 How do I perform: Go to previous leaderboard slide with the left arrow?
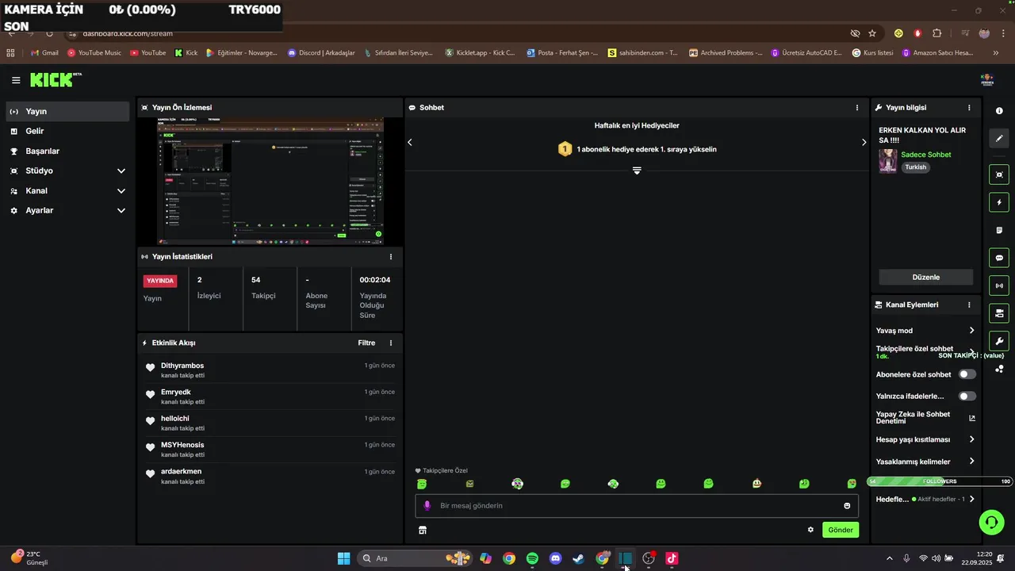click(410, 142)
